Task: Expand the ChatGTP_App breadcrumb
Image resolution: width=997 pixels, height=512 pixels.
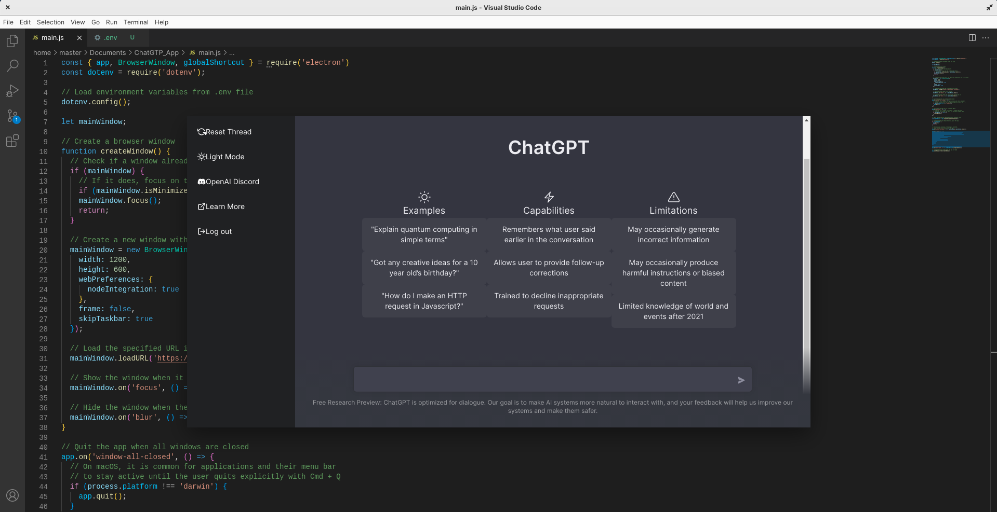Action: 156,52
